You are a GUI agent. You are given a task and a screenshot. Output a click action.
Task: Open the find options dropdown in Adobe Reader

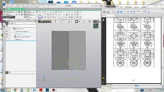[x=115, y=16]
